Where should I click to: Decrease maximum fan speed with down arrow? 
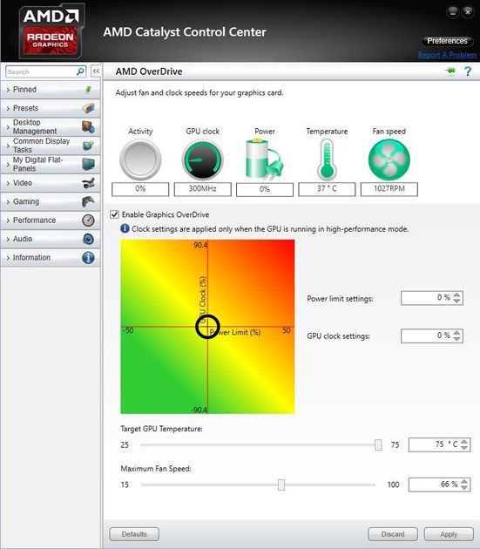coord(464,488)
